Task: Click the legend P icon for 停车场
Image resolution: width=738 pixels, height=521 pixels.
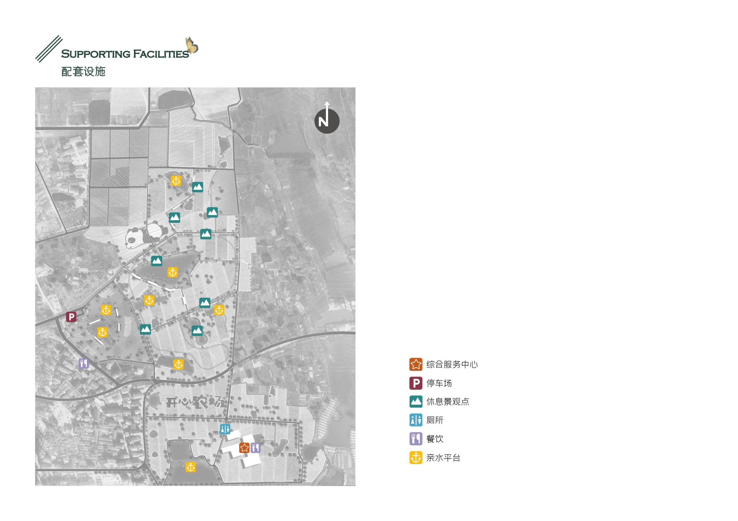Action: 416,383
